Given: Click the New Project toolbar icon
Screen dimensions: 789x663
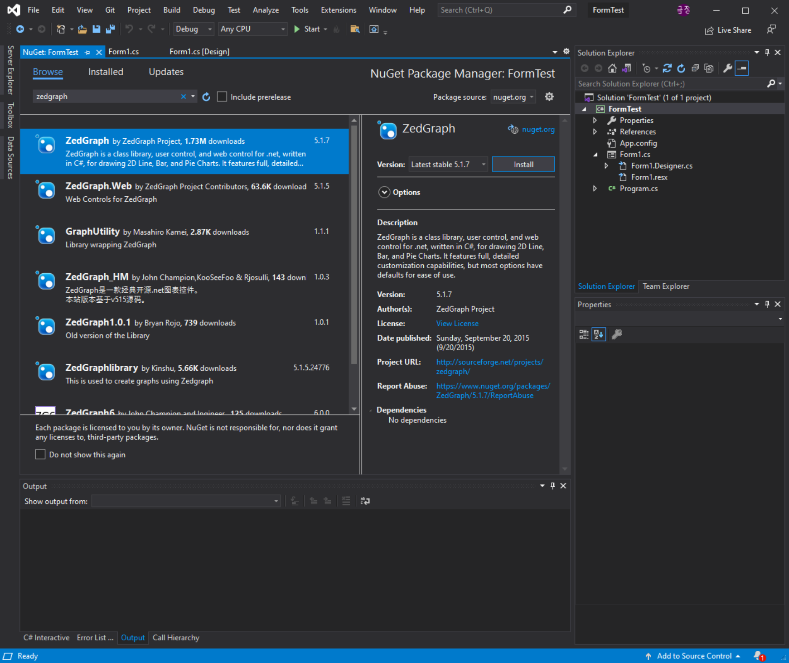Looking at the screenshot, I should tap(61, 29).
